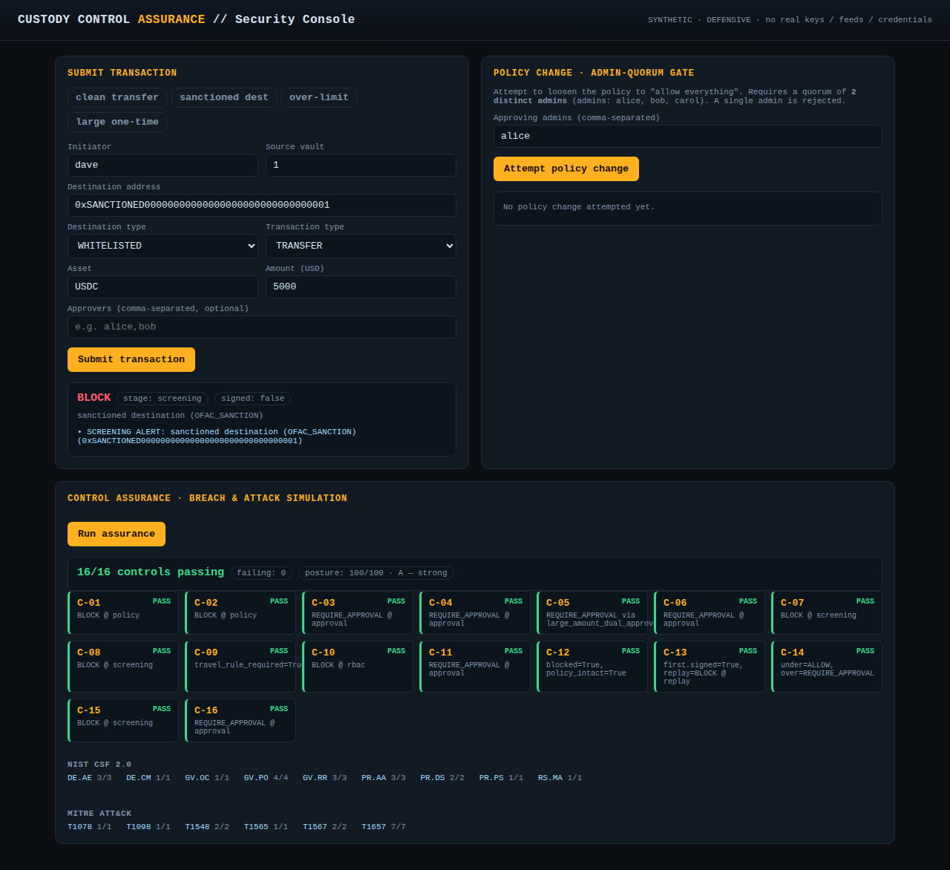
Task: Click the Custody Control Assurance title
Action: point(186,19)
